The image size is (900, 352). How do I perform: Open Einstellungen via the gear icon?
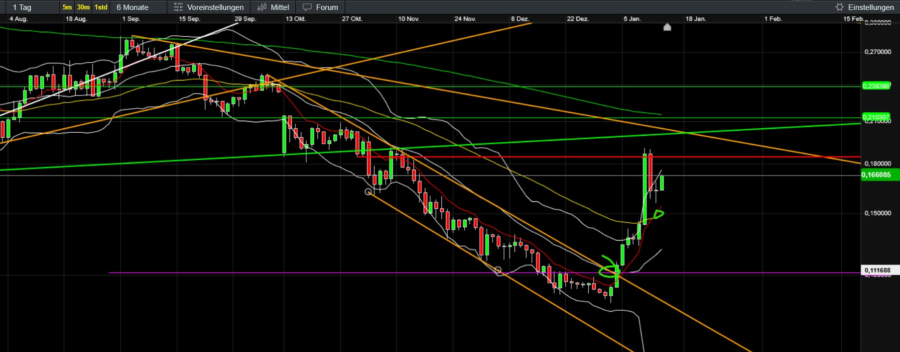pos(840,7)
